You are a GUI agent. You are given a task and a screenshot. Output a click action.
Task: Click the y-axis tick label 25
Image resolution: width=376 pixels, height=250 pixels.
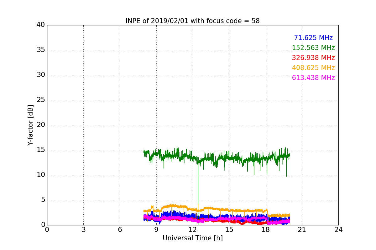tap(40, 100)
